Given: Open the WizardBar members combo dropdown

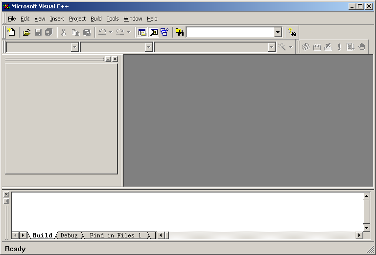Looking at the screenshot, I should click(271, 47).
